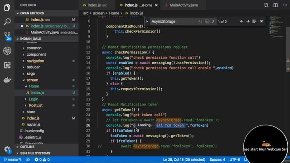Expand the SSH File Systems section
This screenshot has height=163, width=290.
coord(47,153)
